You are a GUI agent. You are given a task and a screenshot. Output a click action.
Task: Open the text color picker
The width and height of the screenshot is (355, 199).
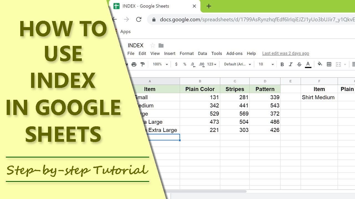pos(308,65)
